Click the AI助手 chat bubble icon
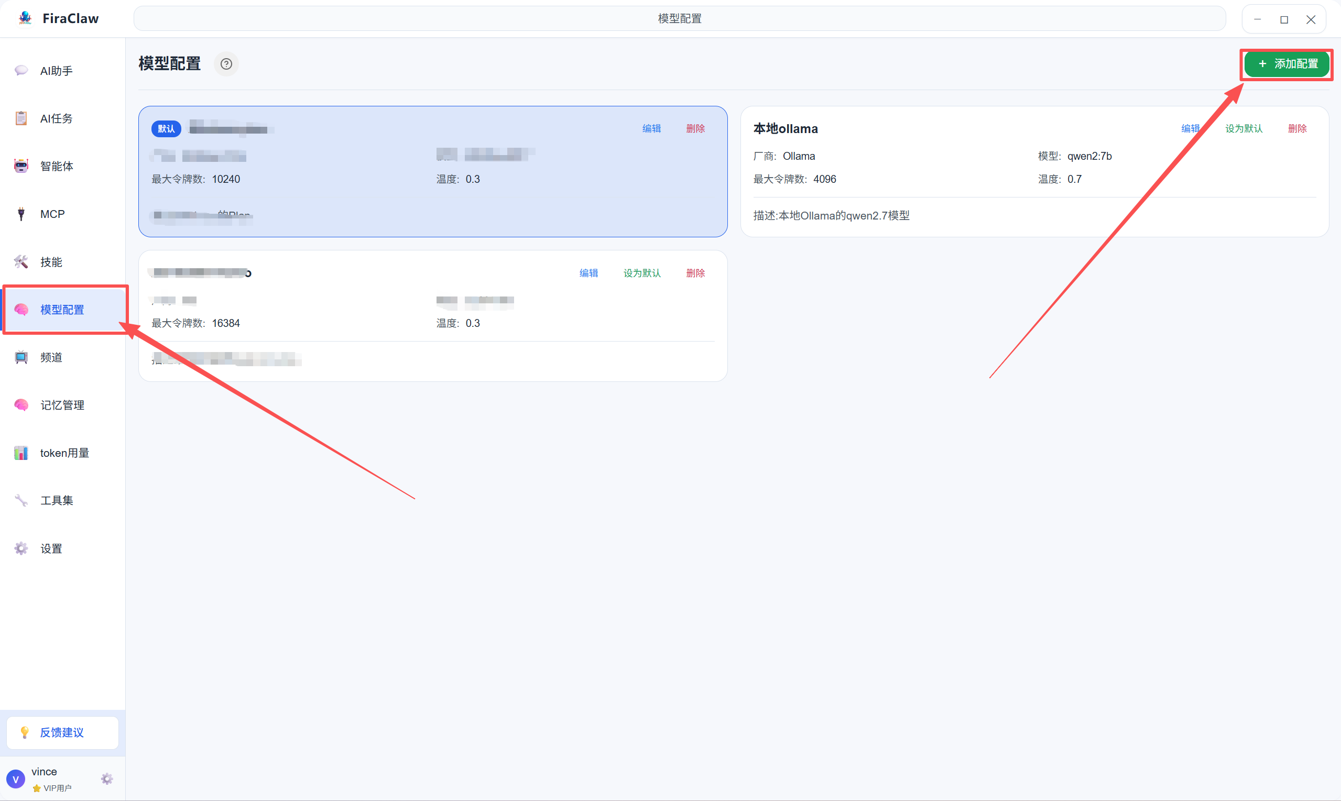The image size is (1341, 801). [21, 71]
